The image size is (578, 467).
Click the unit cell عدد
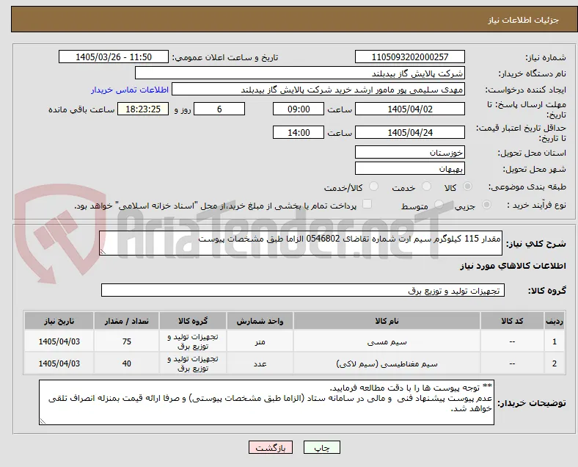[x=260, y=363]
